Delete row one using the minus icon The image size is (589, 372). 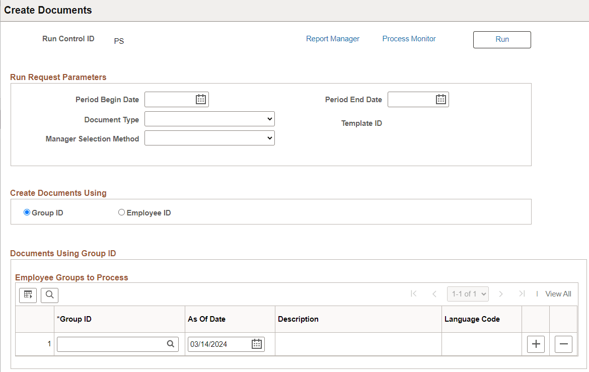(x=563, y=344)
